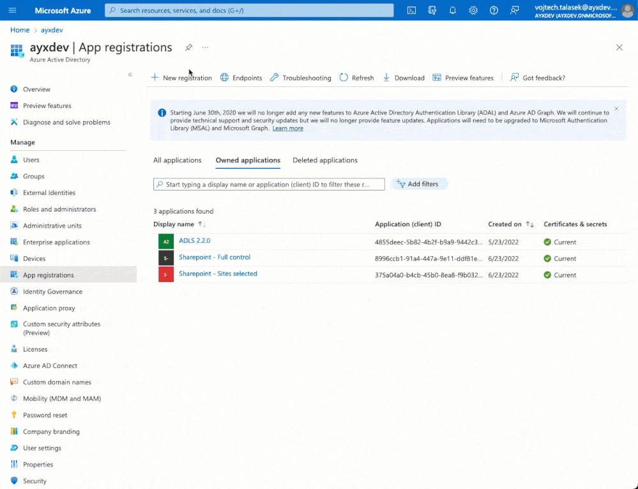This screenshot has width=638, height=489.
Task: Click Add filters button
Action: coord(420,184)
